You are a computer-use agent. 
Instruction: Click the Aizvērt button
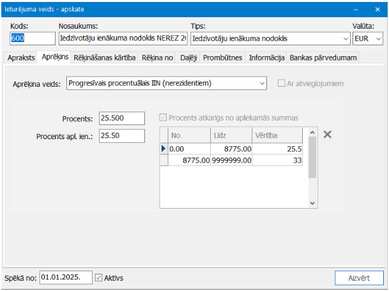pos(359,278)
